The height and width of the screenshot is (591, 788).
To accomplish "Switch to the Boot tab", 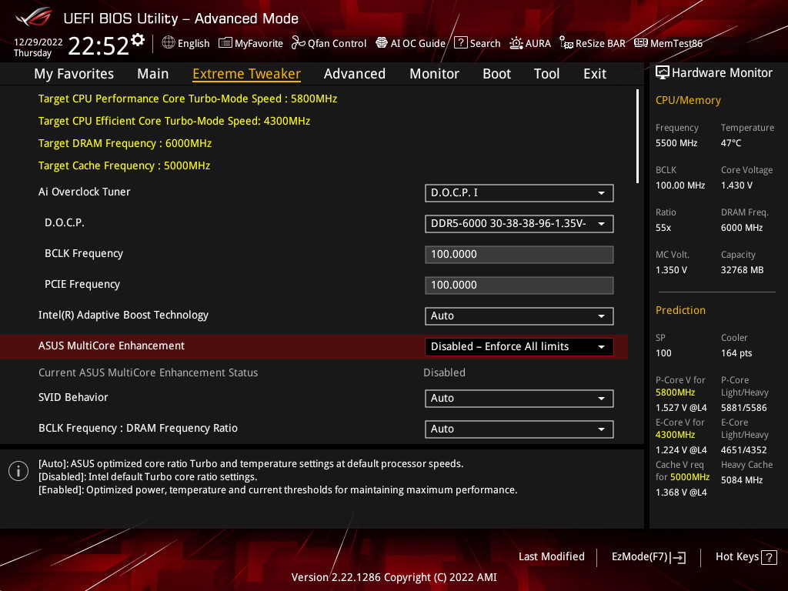I will 496,74.
